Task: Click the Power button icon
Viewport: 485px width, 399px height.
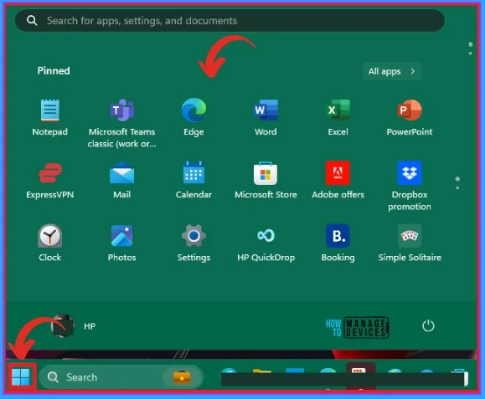Action: [x=428, y=326]
